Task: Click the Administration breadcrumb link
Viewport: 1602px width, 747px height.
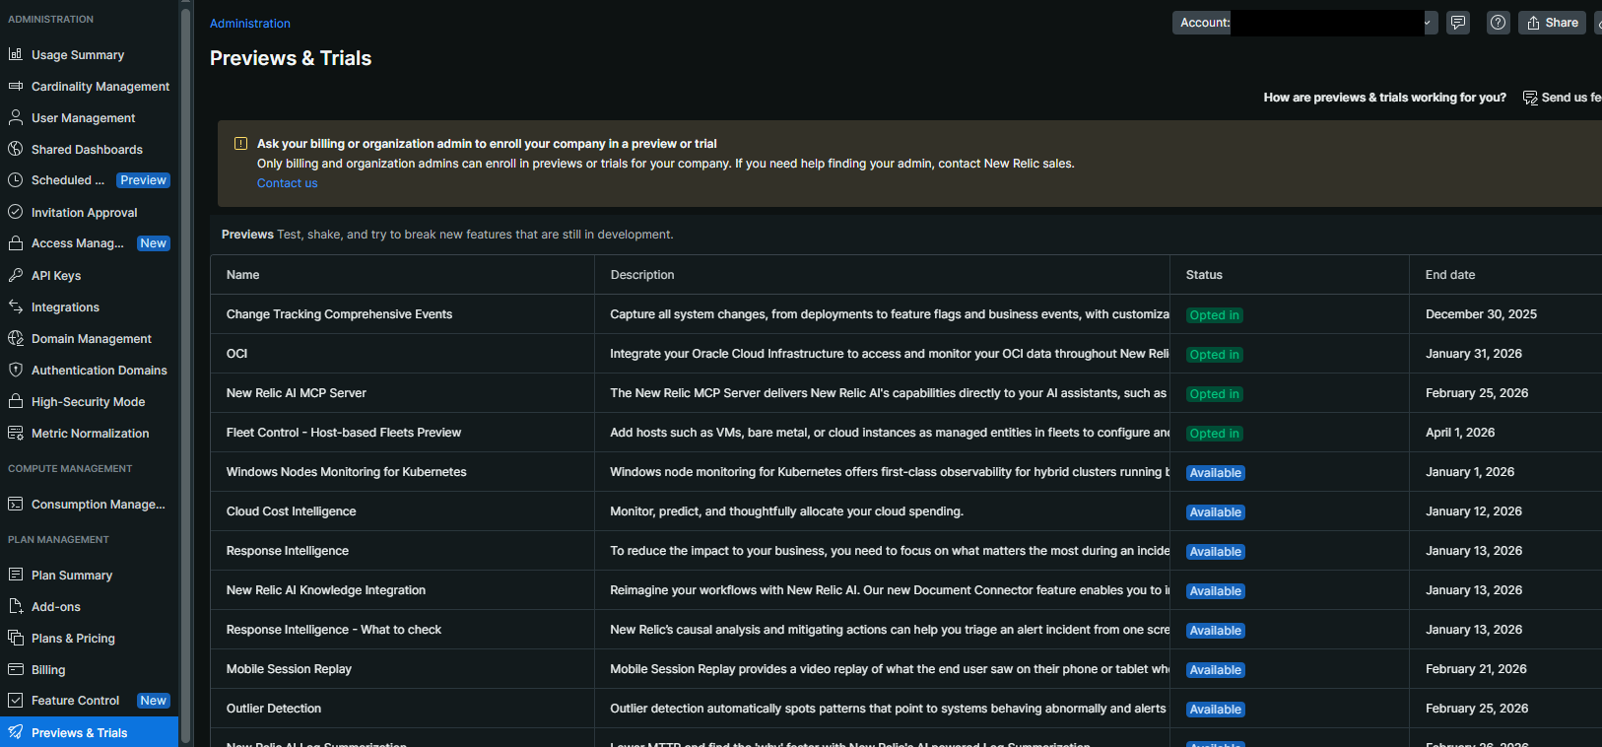Action: [x=250, y=24]
